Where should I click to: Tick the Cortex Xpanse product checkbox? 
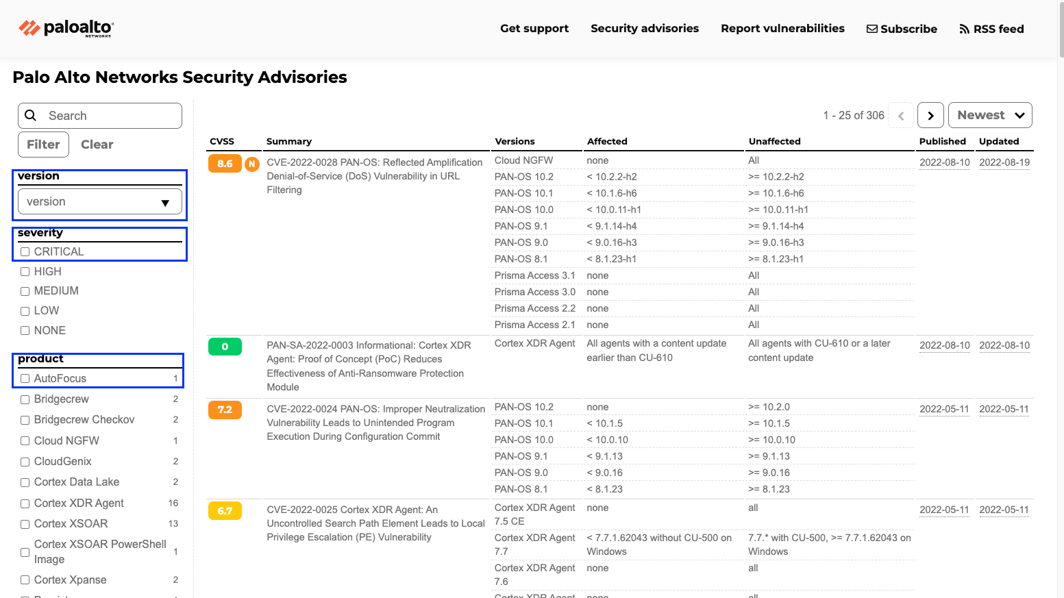(25, 580)
